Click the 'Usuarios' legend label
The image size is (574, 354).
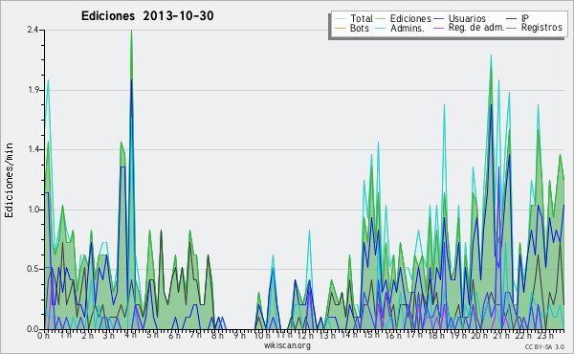tap(467, 18)
